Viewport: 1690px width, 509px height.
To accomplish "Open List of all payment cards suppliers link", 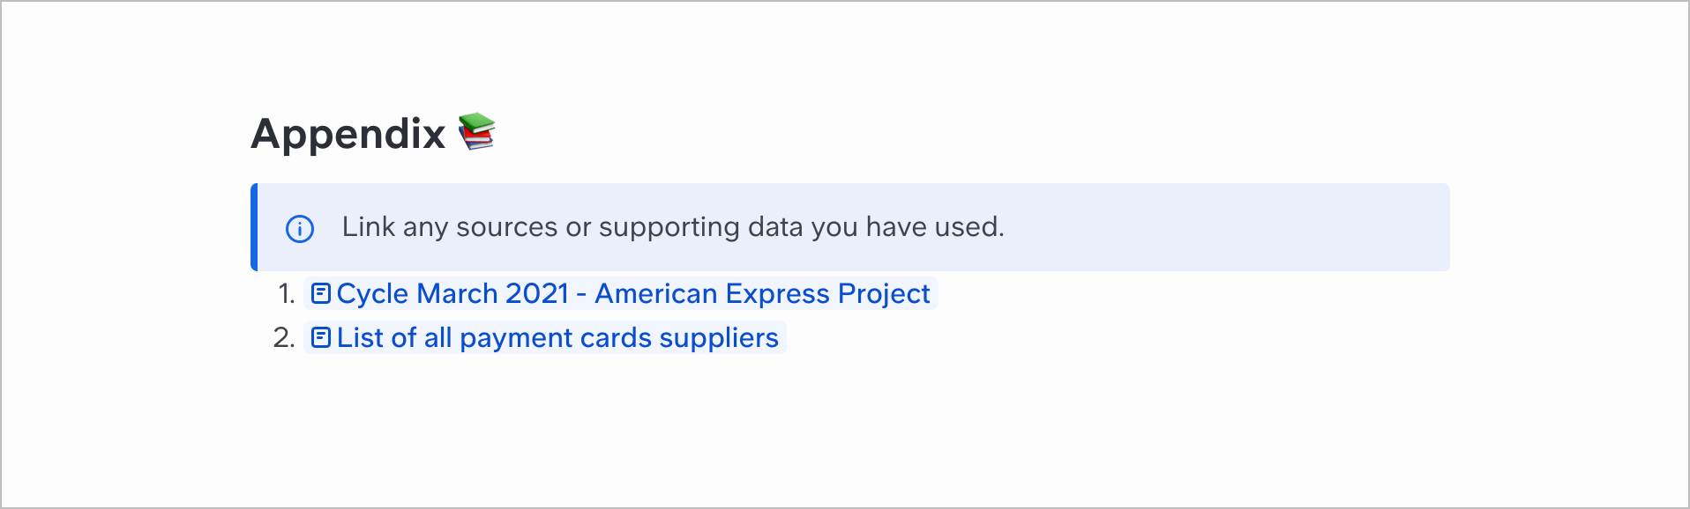I will 544,337.
